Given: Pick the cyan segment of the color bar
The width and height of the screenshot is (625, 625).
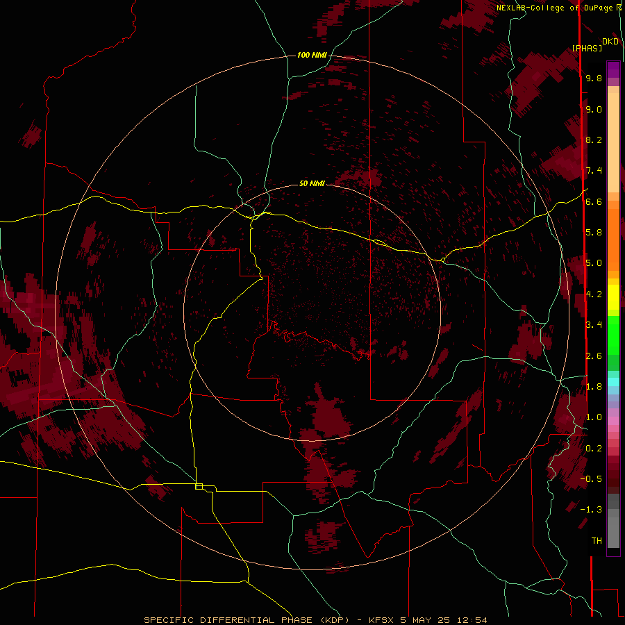Looking at the screenshot, I should tap(613, 382).
